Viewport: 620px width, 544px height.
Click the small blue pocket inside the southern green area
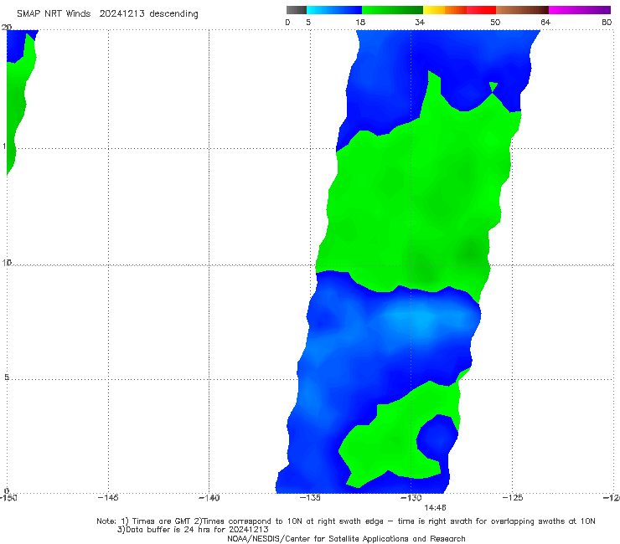(437, 437)
